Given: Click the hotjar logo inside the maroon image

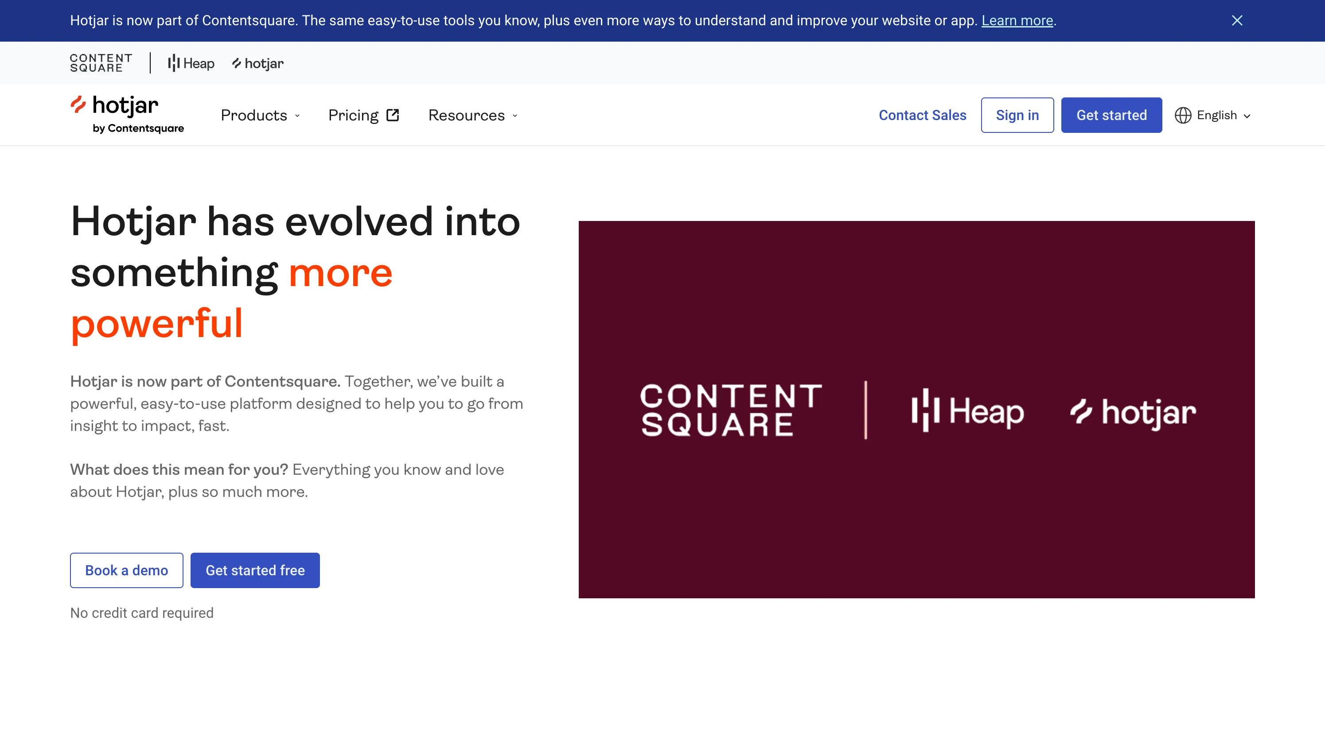Looking at the screenshot, I should (x=1132, y=411).
